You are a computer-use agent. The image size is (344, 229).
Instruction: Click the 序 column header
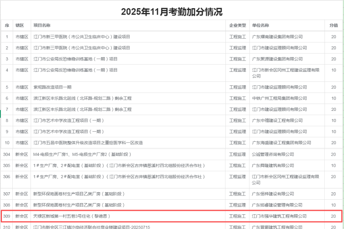[7, 25]
